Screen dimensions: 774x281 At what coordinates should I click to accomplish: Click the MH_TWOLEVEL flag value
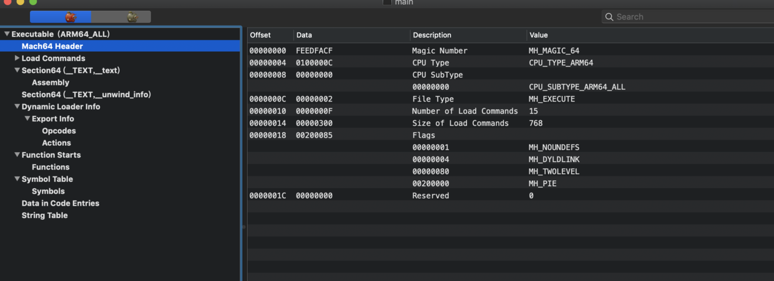point(554,171)
